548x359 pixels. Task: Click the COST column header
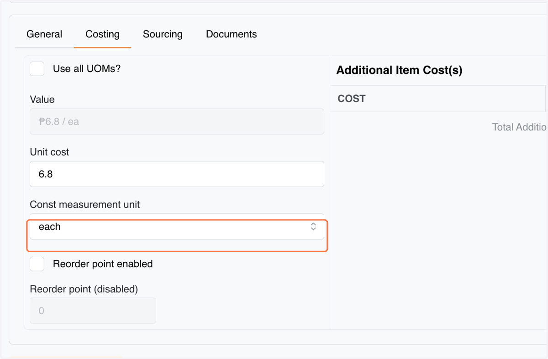pos(352,99)
